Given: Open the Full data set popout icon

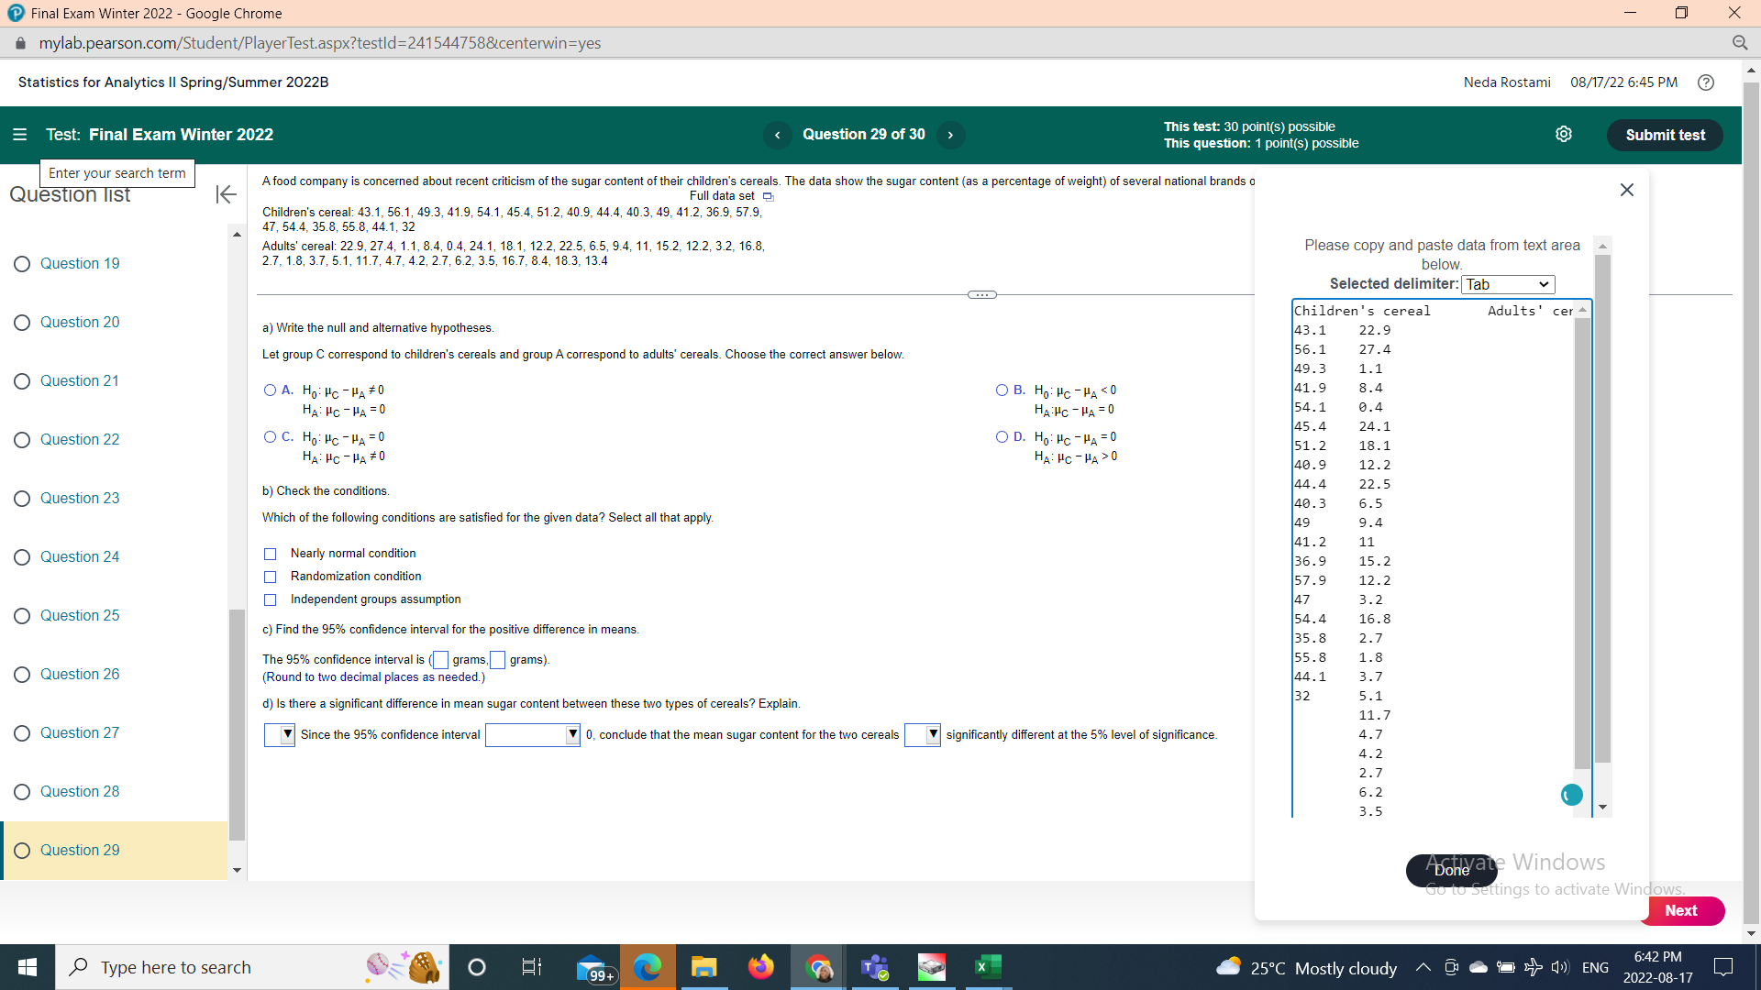Looking at the screenshot, I should (768, 196).
